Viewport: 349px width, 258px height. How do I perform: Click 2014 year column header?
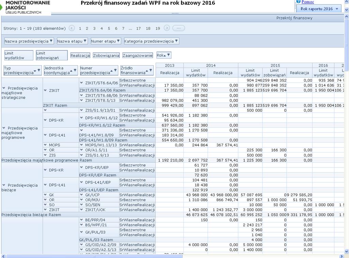point(211,65)
